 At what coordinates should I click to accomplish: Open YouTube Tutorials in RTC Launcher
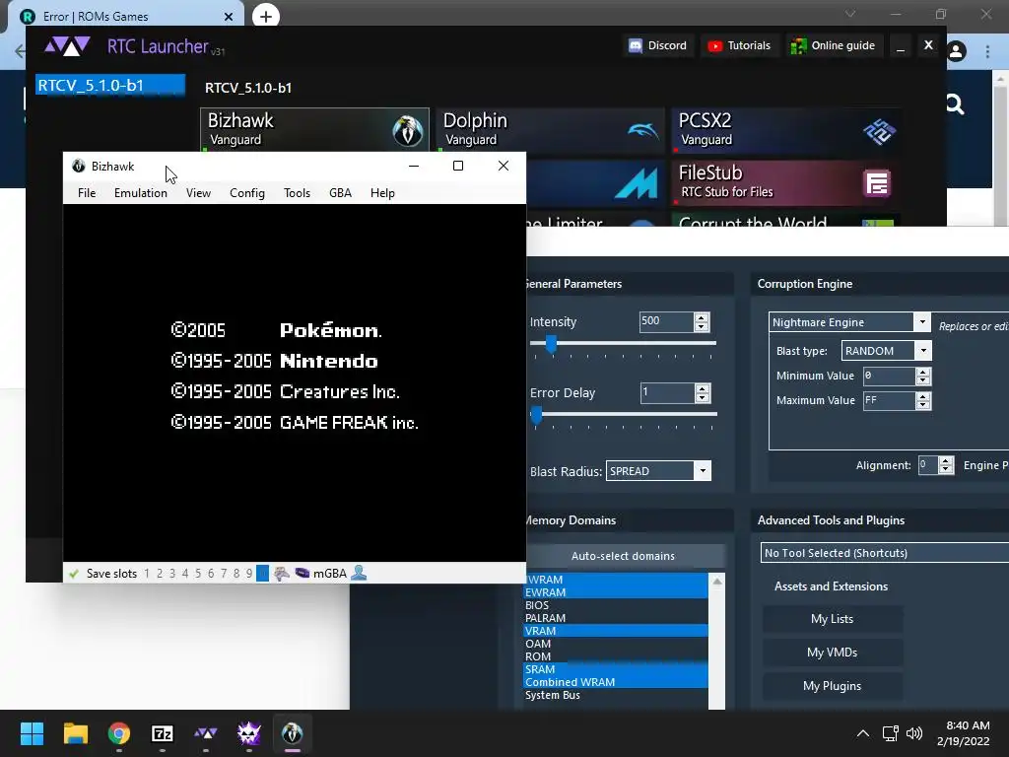tap(739, 45)
